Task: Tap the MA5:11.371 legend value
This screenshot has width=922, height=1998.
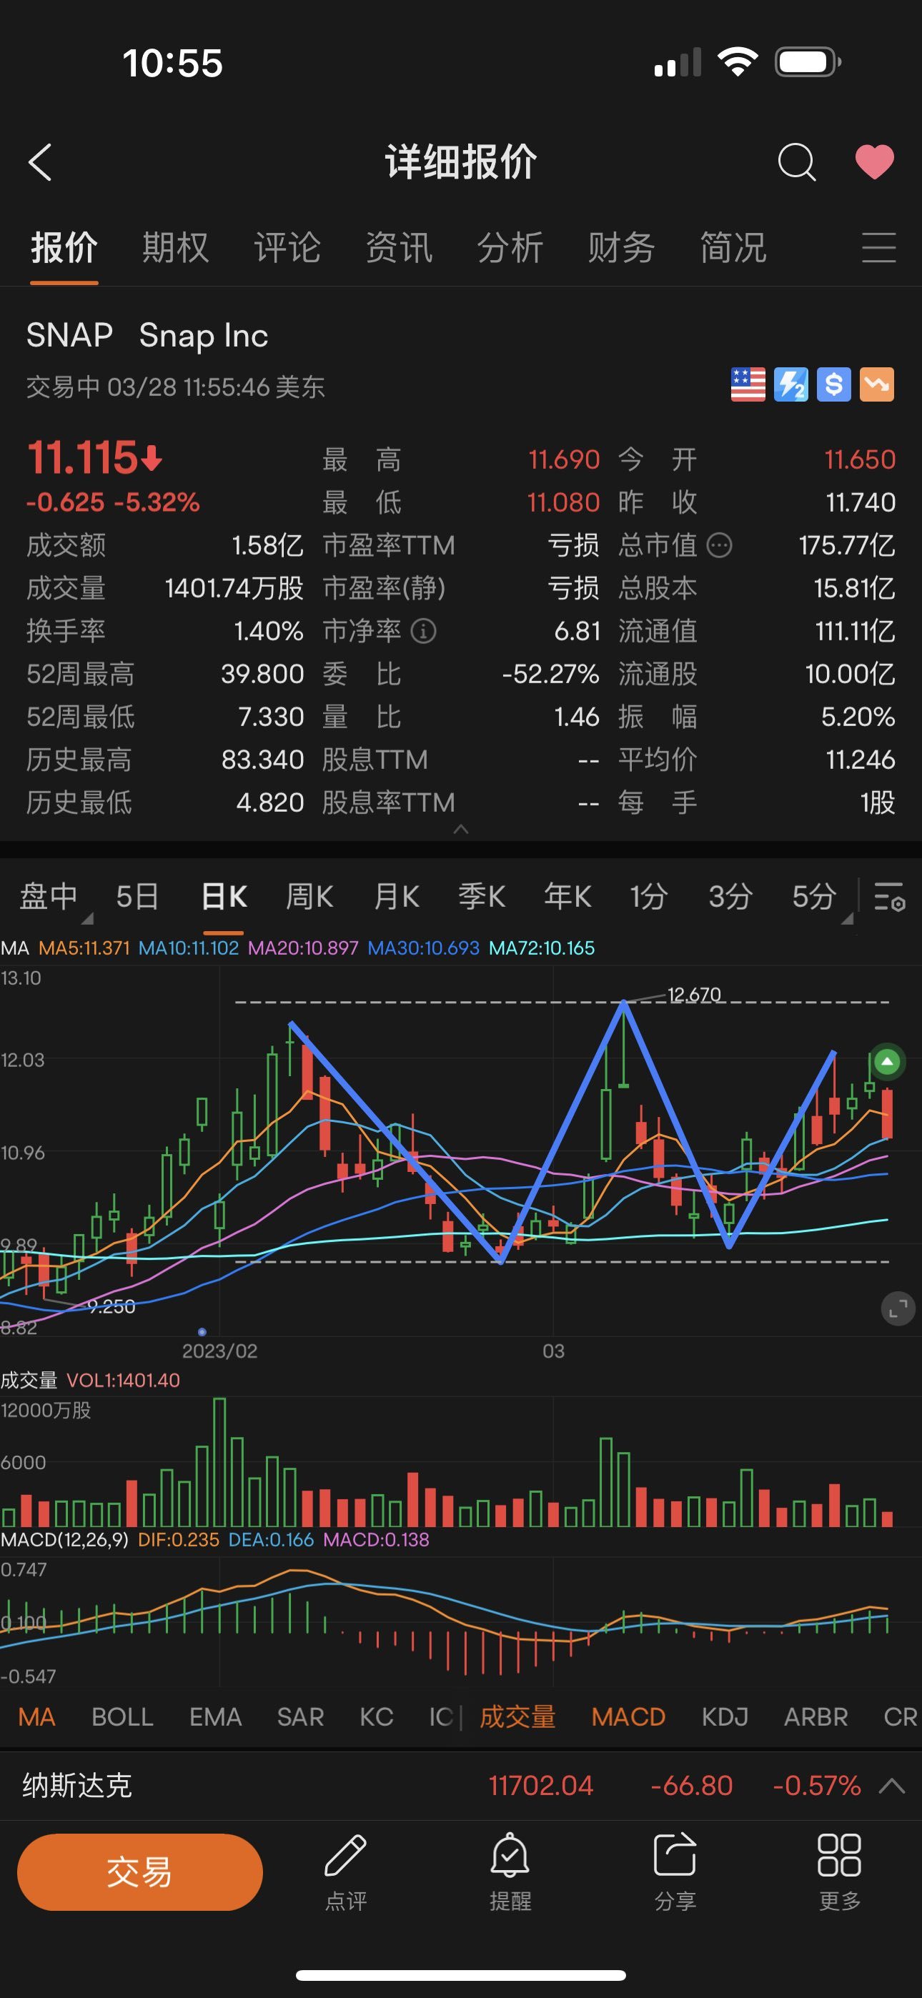Action: pos(84,948)
